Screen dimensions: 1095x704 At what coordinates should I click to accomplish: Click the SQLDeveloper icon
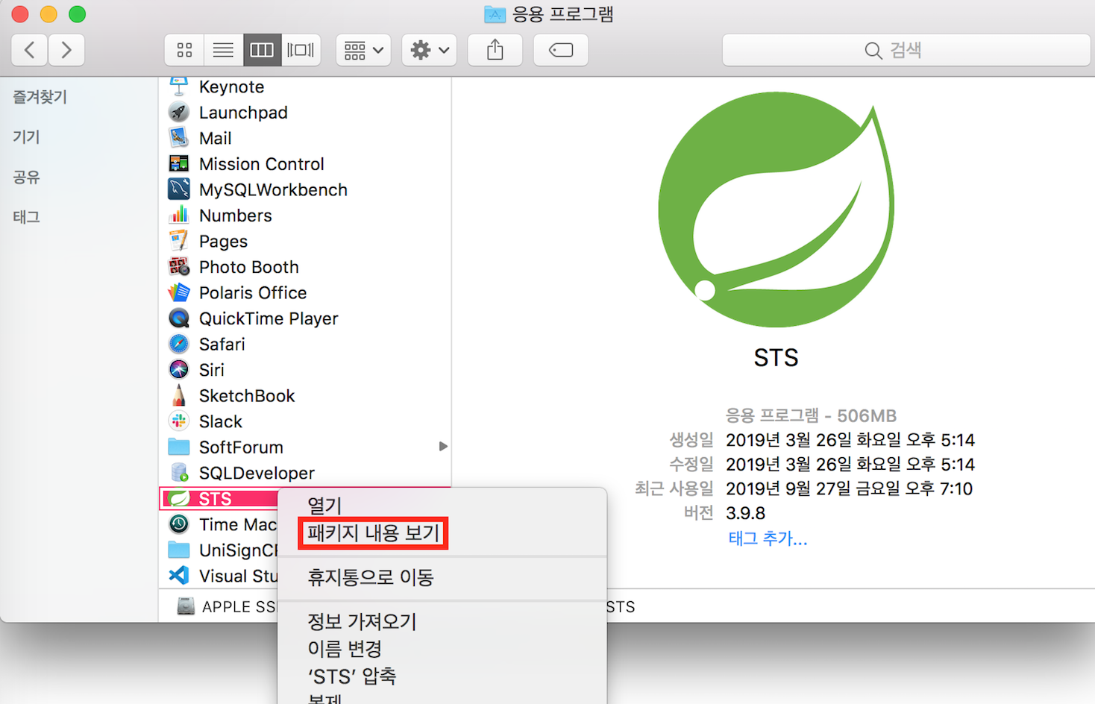coord(179,473)
